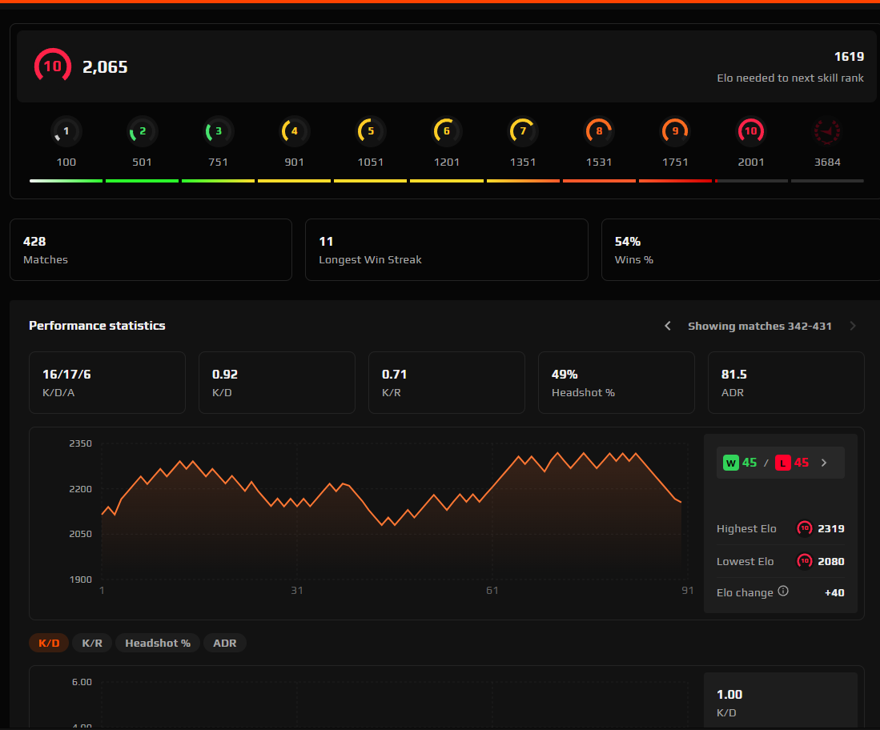
Task: Switch the chart to ADR metric
Action: pyautogui.click(x=225, y=643)
